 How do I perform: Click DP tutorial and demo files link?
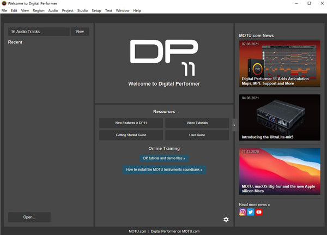[x=164, y=158]
